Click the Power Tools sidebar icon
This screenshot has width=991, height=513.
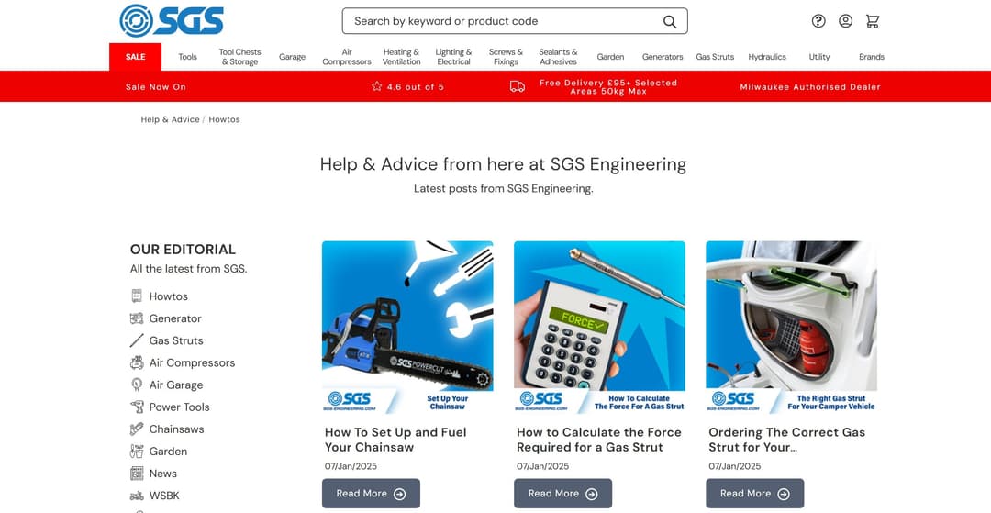point(137,407)
